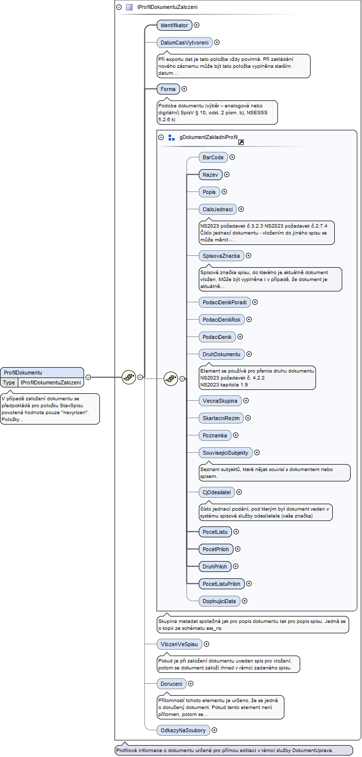The image size is (362, 757).
Task: Select the Popis element node
Action: (209, 191)
